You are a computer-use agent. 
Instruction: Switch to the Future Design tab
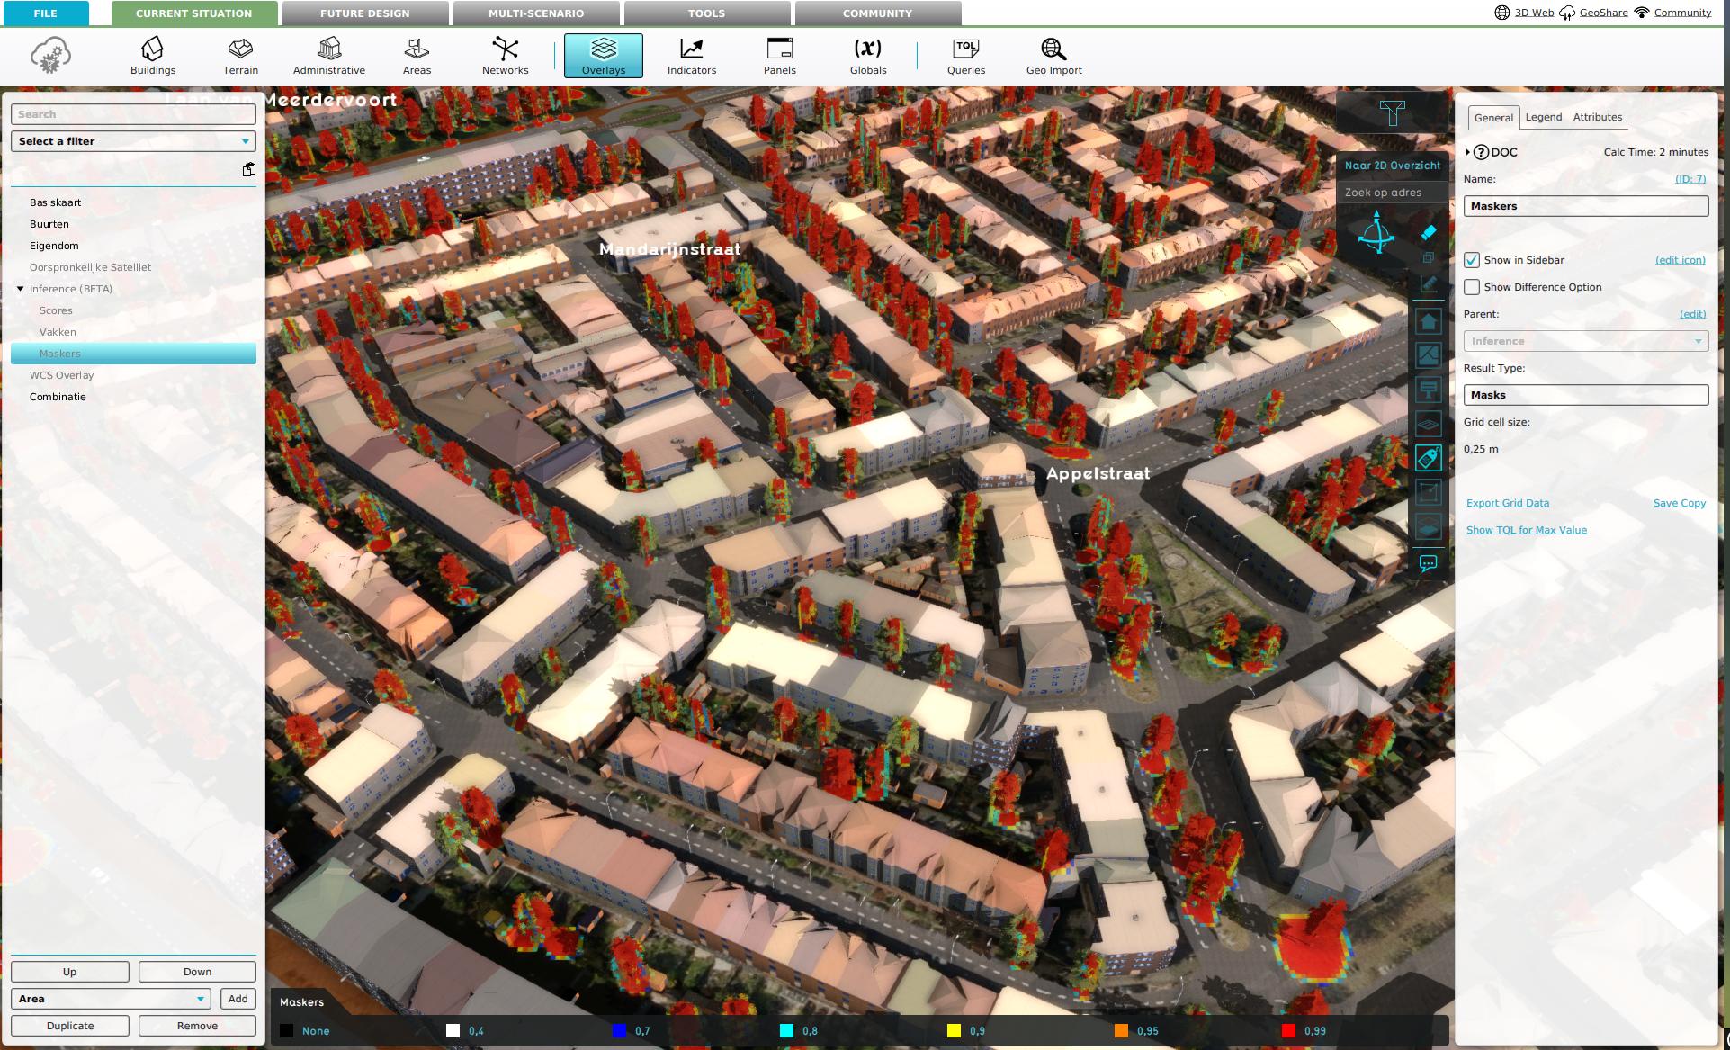point(364,13)
